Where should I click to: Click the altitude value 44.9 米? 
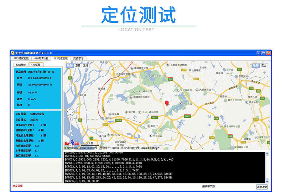tap(33, 92)
